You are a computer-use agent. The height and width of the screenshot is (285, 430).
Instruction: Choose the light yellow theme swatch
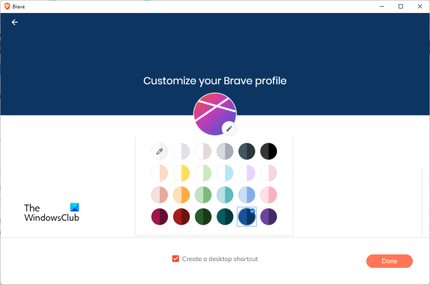(181, 173)
